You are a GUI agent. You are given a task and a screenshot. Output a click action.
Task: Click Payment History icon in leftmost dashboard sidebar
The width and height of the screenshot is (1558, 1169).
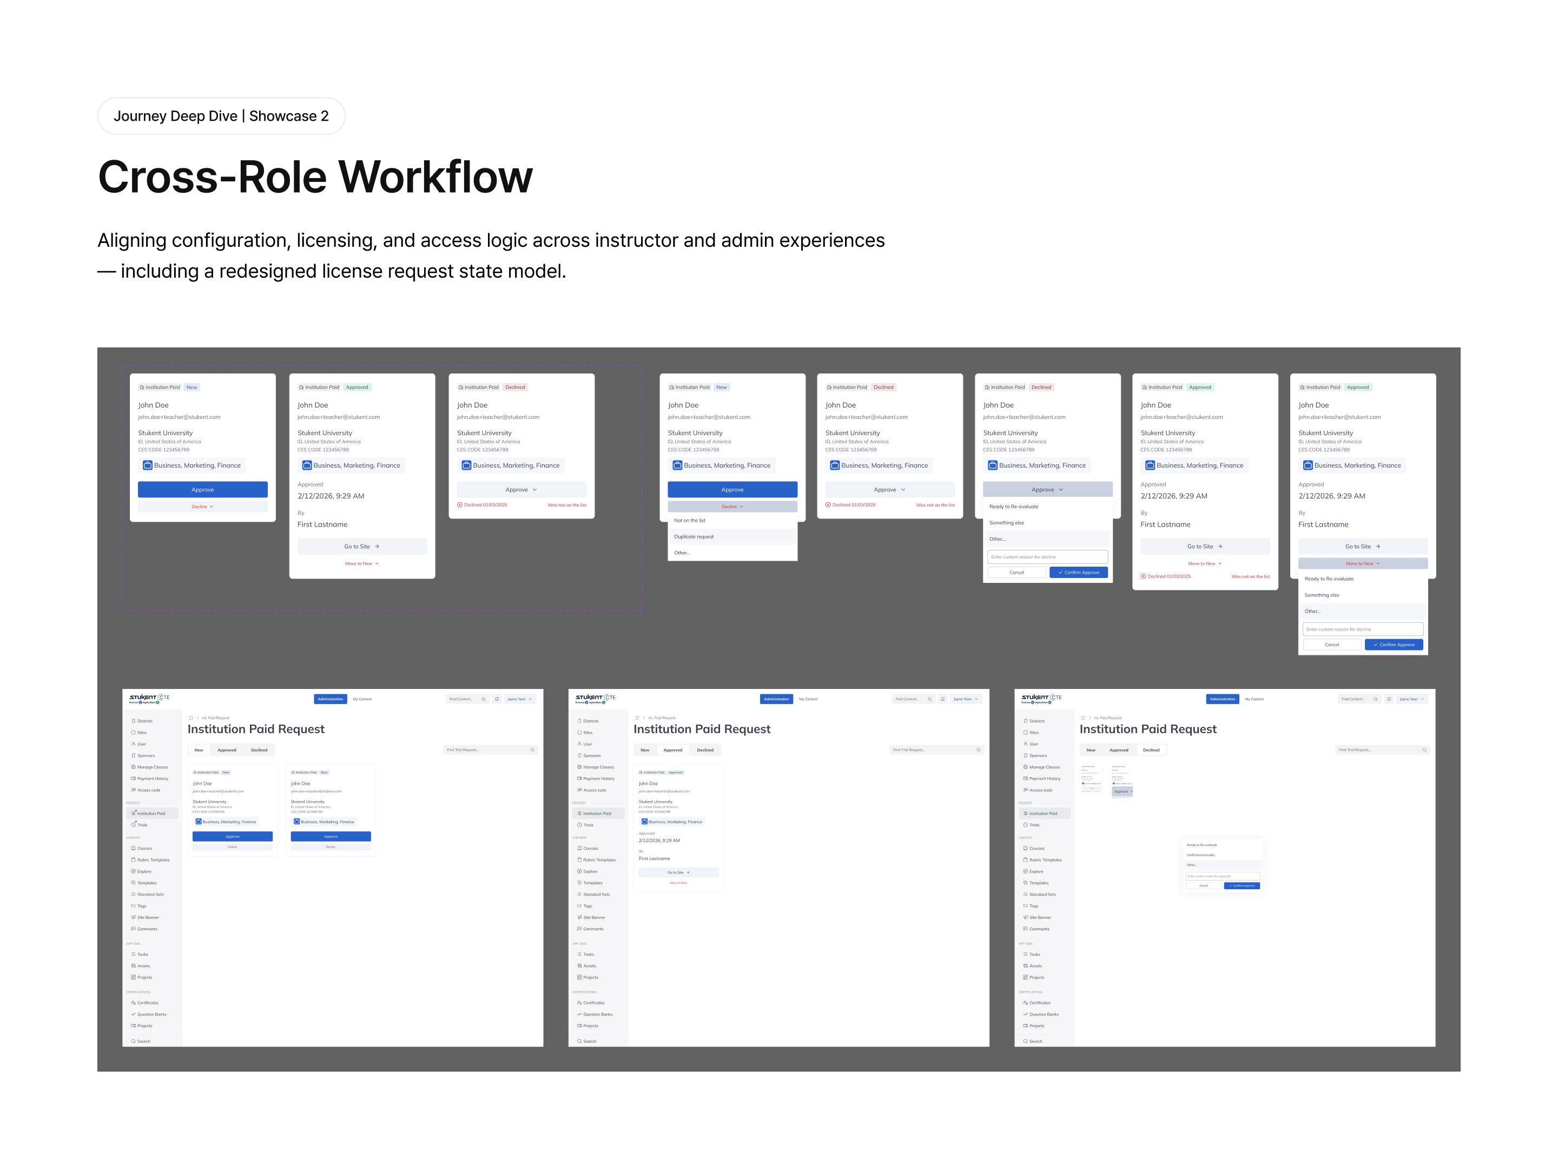(133, 779)
